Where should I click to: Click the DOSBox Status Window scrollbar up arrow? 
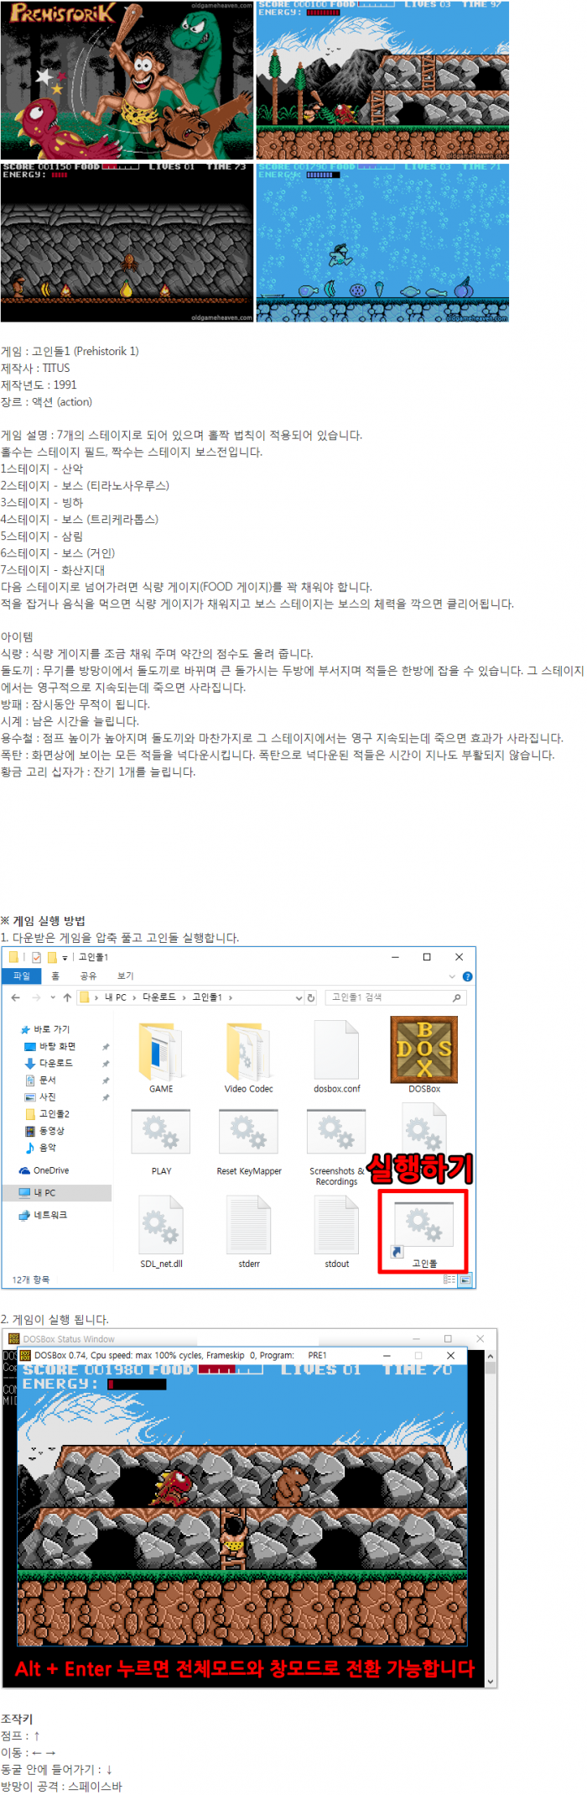(490, 1356)
